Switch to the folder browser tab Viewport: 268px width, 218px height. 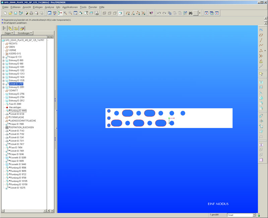coord(10,28)
